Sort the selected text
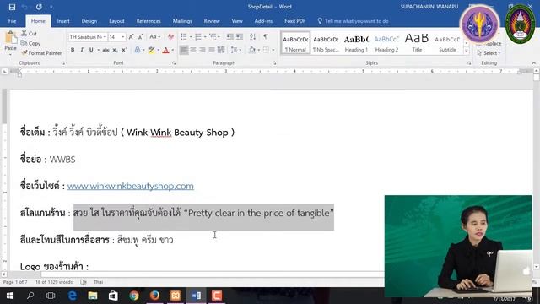This screenshot has width=540, height=304. click(253, 36)
